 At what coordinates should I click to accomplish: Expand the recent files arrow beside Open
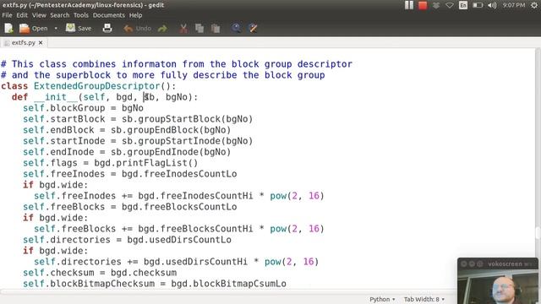(x=56, y=28)
